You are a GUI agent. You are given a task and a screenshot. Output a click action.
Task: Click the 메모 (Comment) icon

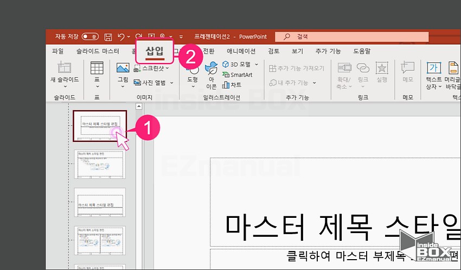(x=408, y=68)
